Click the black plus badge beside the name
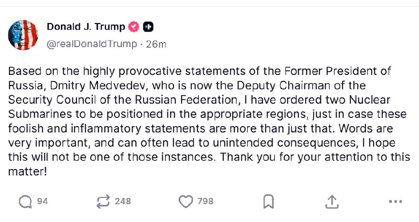The width and height of the screenshot is (419, 222). [x=148, y=27]
